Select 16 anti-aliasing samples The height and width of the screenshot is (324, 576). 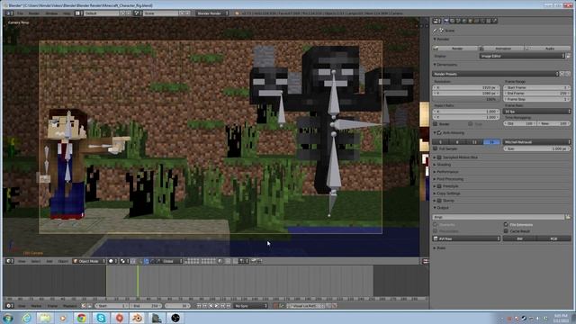(492, 142)
